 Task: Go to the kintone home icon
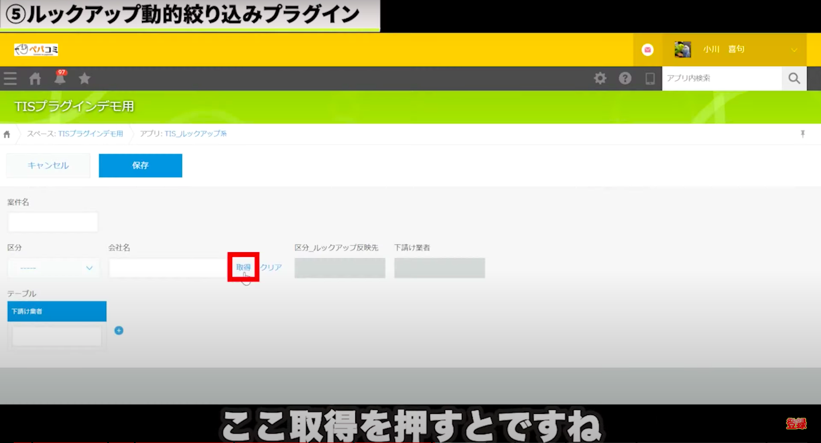35,79
